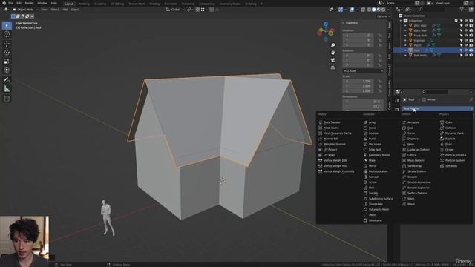Add Bevel modifier from the list
This screenshot has height=267, width=475.
(373, 128)
